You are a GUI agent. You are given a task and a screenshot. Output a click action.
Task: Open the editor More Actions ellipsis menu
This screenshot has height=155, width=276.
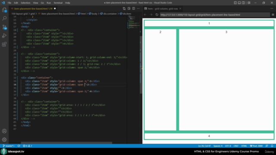coord(138,9)
